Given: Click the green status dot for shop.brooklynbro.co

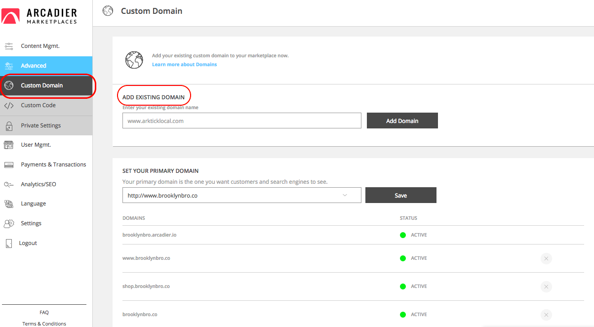Looking at the screenshot, I should tap(402, 286).
